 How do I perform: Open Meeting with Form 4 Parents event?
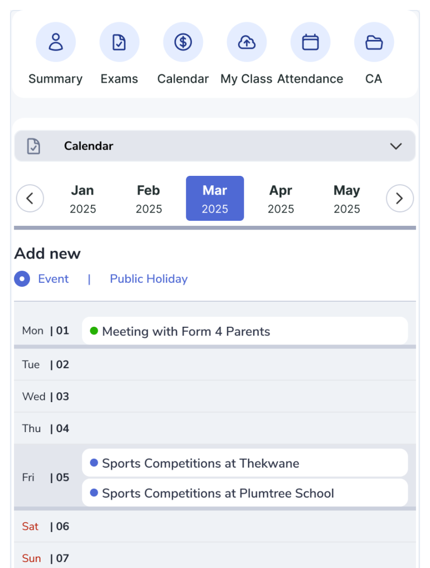tap(245, 331)
